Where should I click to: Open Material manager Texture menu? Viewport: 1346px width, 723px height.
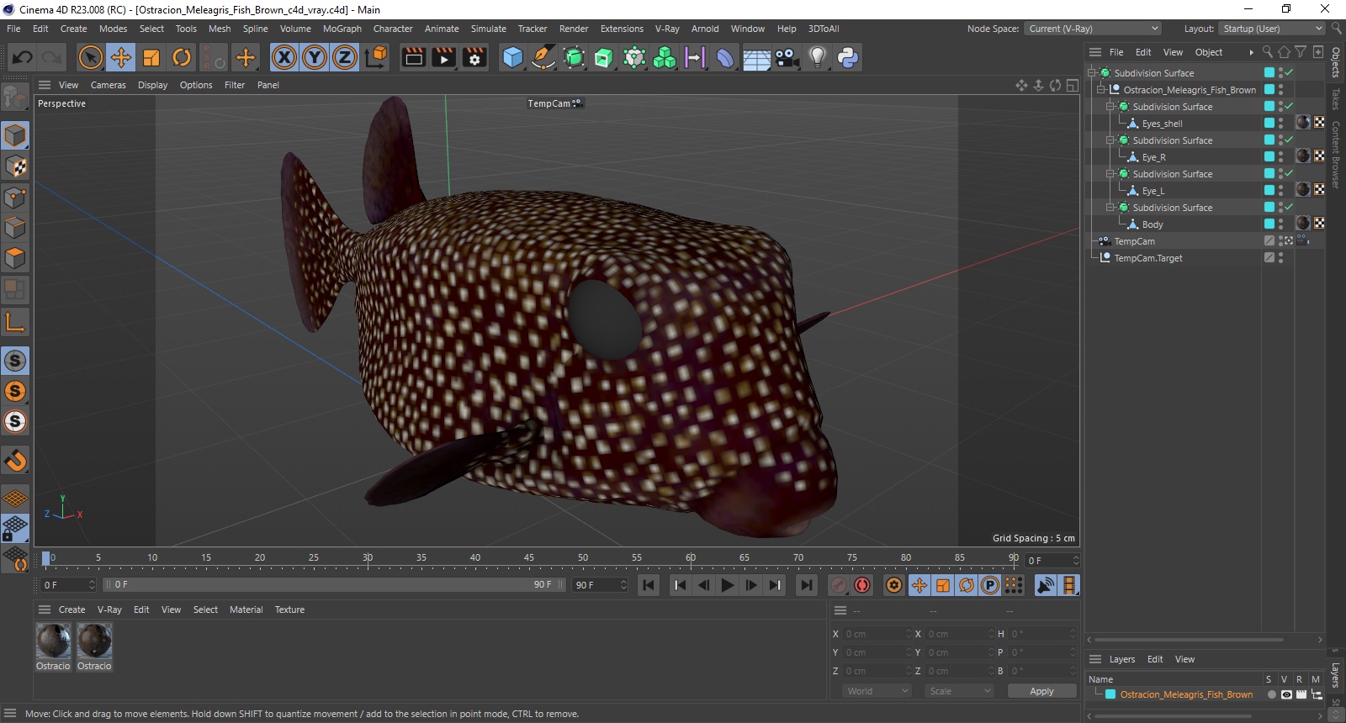[x=289, y=610]
